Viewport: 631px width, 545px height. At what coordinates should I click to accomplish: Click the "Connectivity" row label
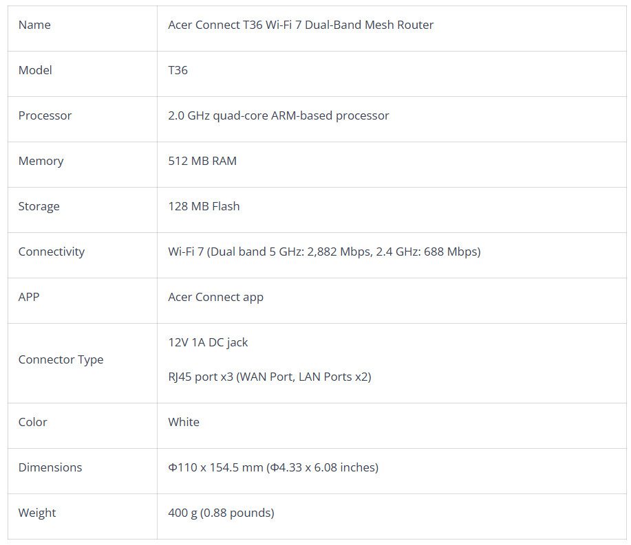pyautogui.click(x=51, y=252)
